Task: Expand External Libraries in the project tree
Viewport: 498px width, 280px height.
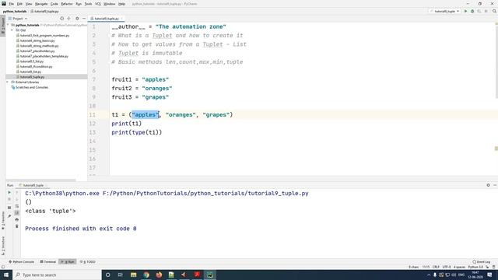Action: click(x=8, y=82)
